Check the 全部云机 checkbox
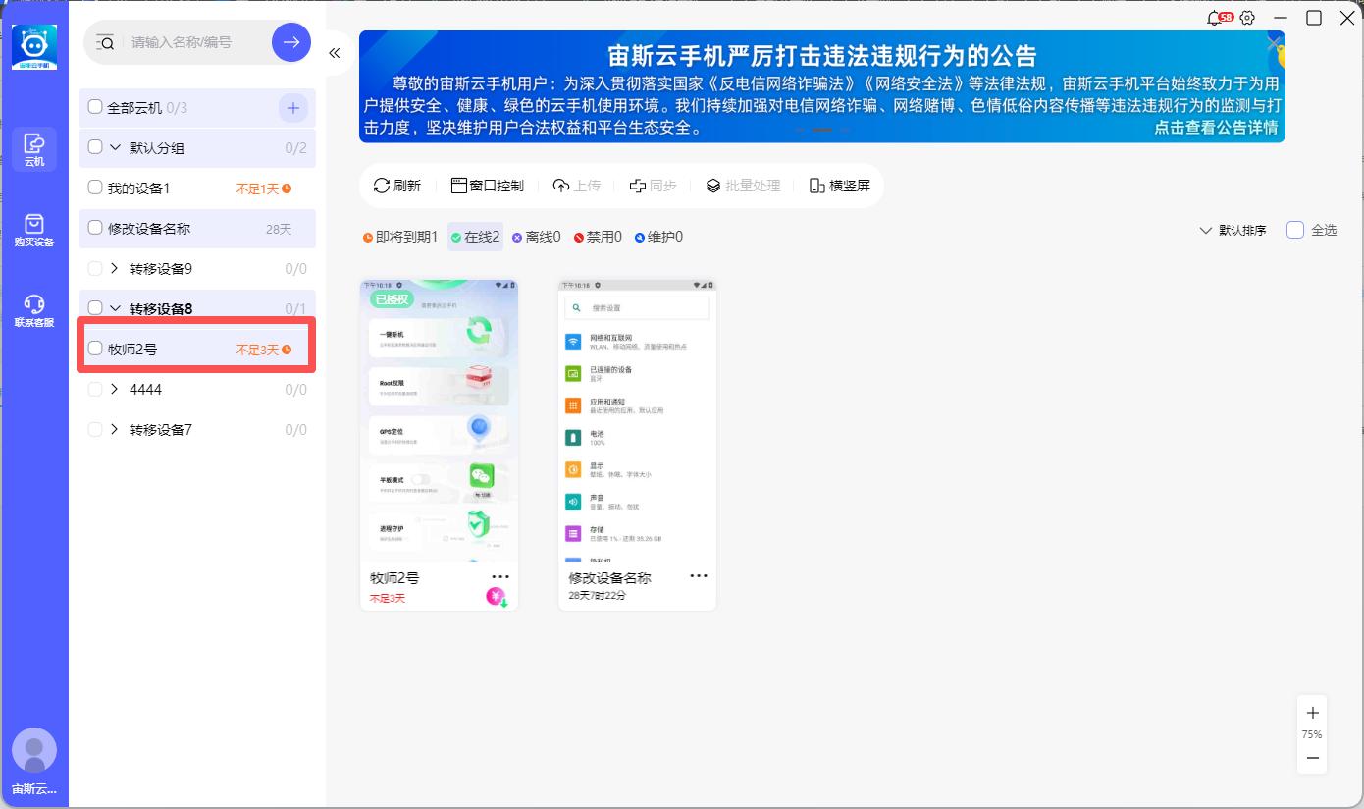Screen dimensions: 1364x809 pos(95,107)
